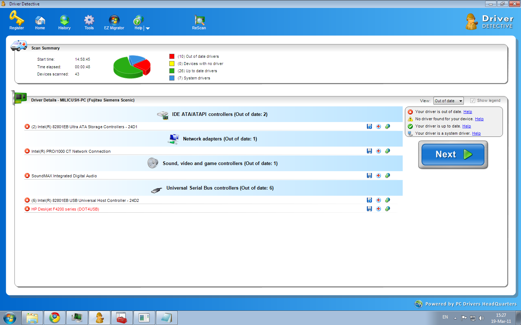
Task: Open the Driver Detective taskbar button
Action: point(99,318)
